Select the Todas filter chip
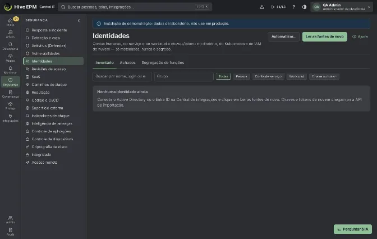 [223, 76]
